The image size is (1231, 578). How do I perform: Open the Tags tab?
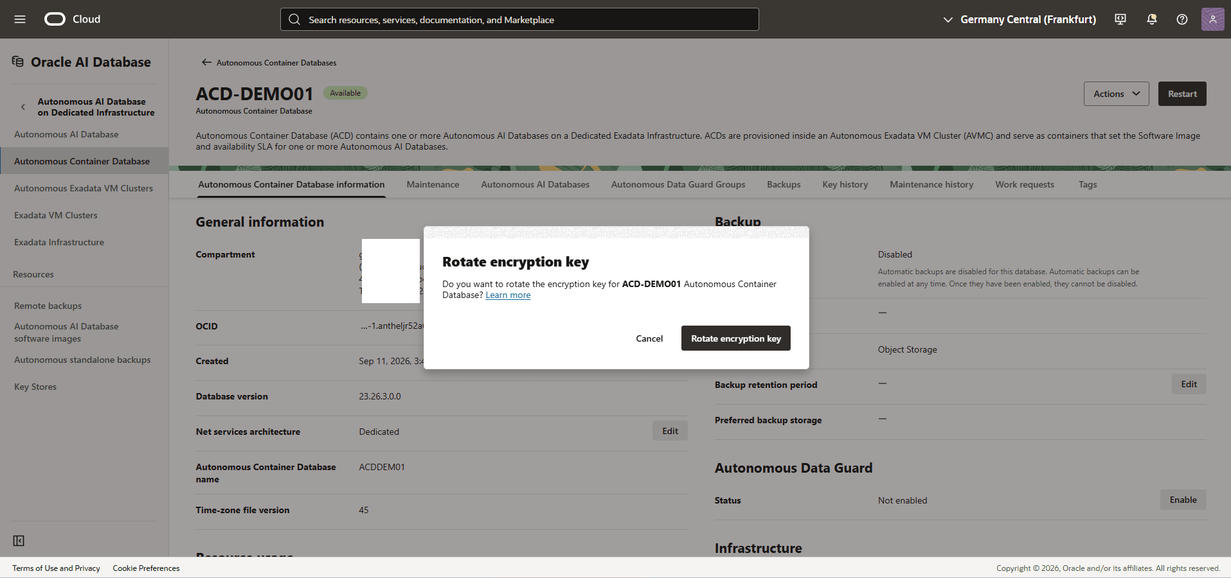[x=1088, y=184]
